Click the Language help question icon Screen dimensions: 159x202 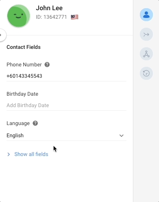pyautogui.click(x=35, y=123)
